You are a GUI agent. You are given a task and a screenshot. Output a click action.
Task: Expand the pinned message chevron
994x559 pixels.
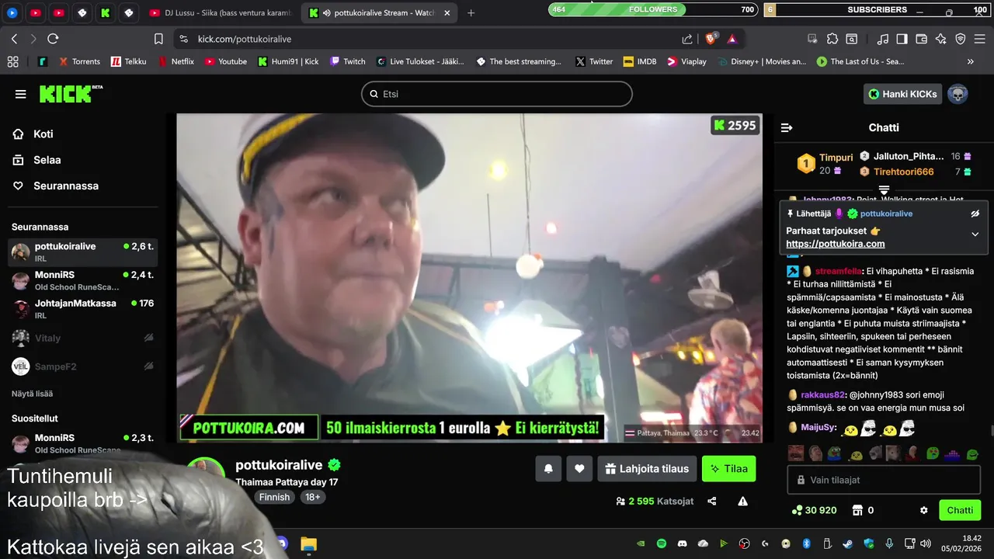975,234
